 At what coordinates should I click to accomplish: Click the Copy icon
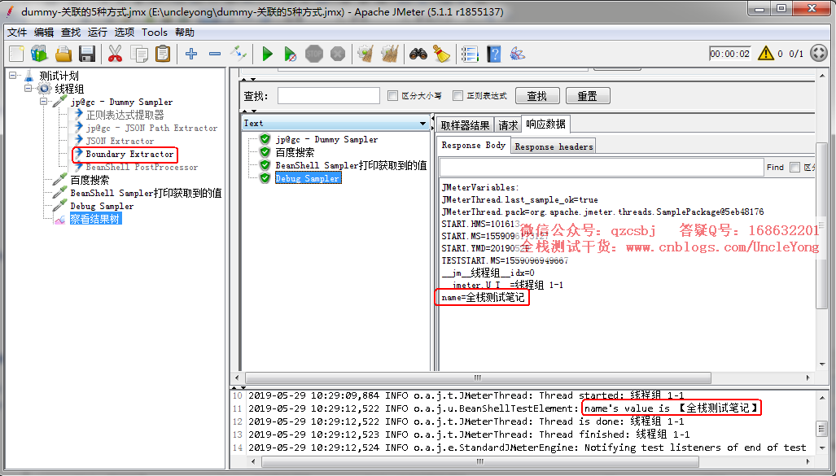[139, 54]
